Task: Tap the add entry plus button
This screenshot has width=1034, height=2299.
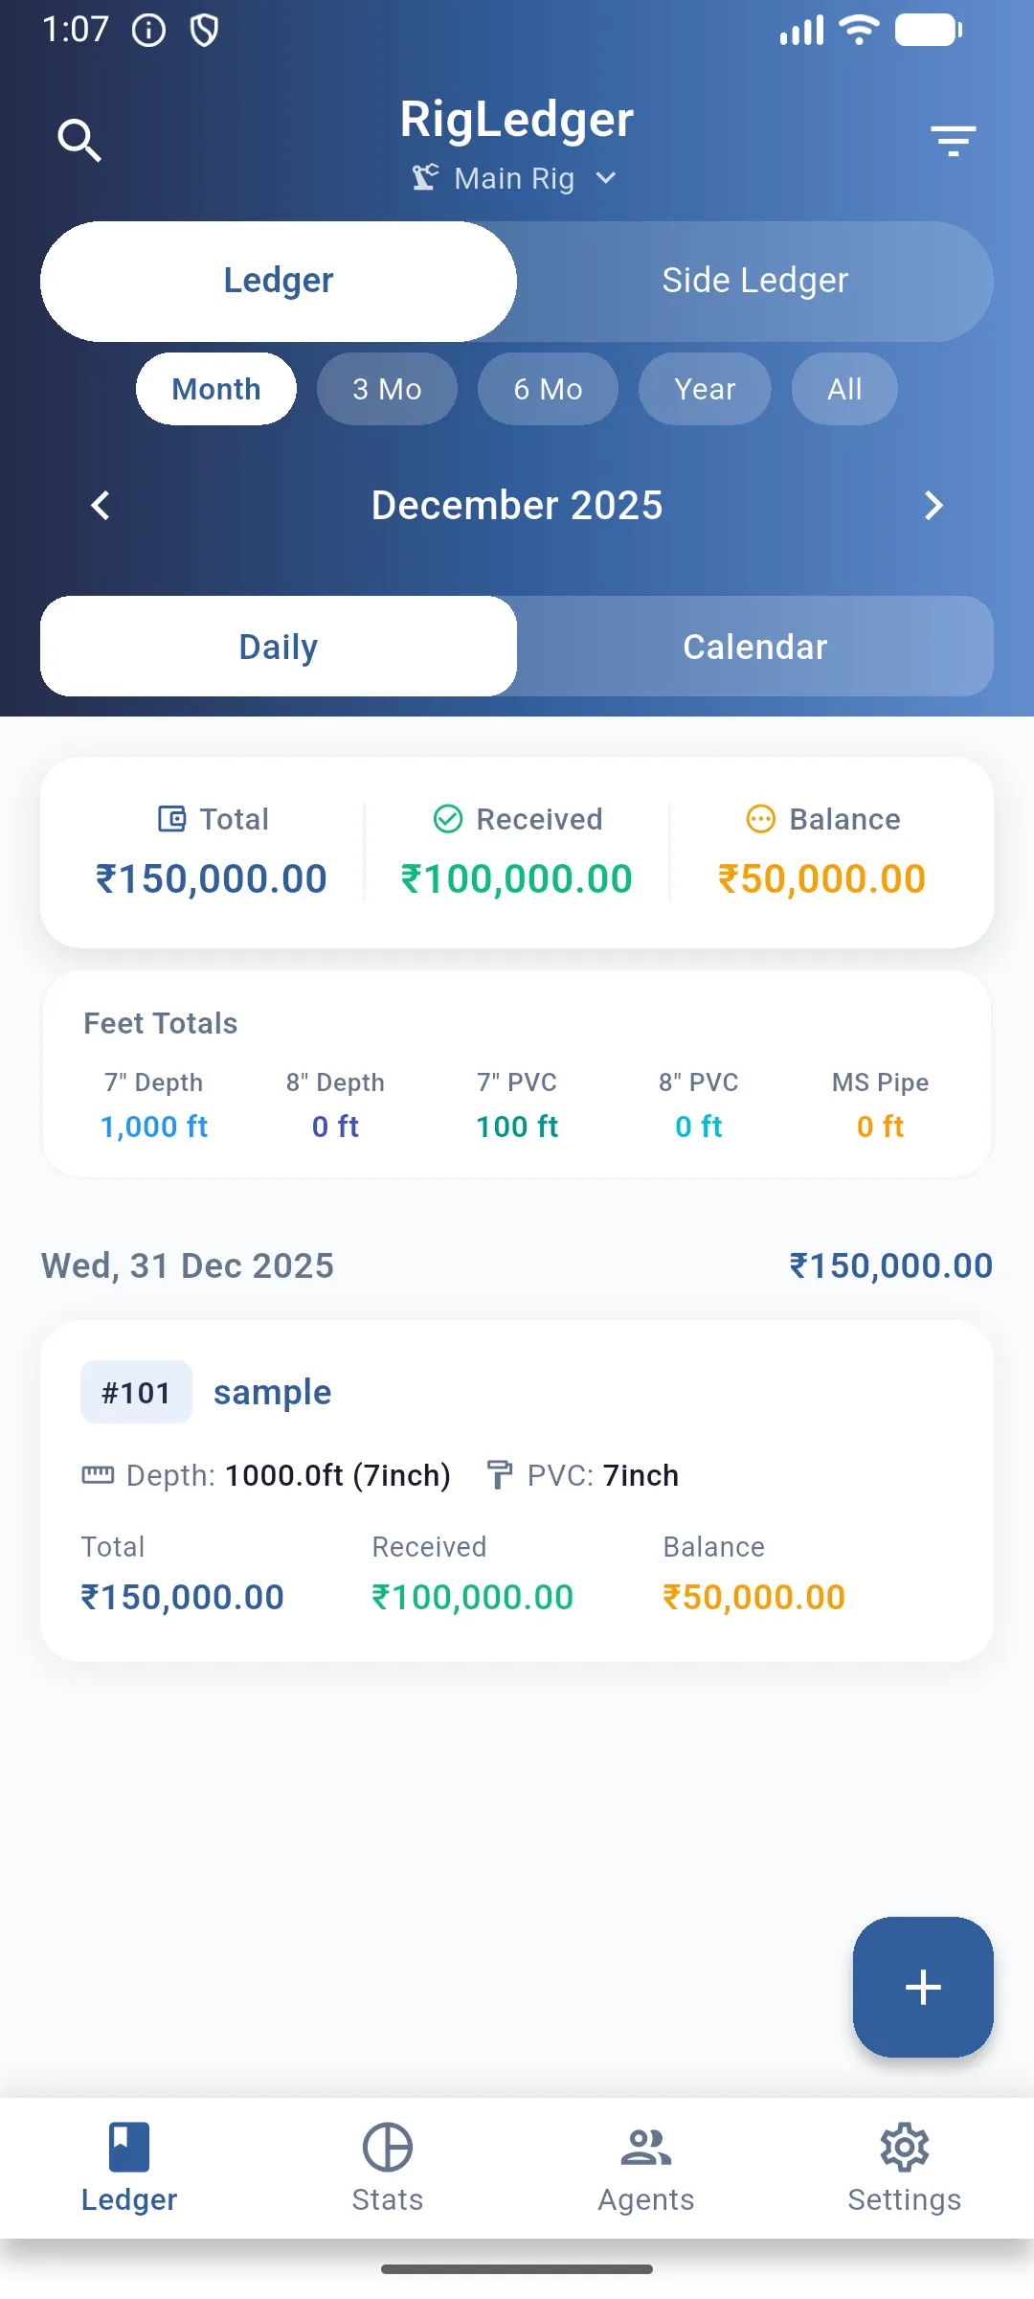Action: pyautogui.click(x=923, y=1987)
